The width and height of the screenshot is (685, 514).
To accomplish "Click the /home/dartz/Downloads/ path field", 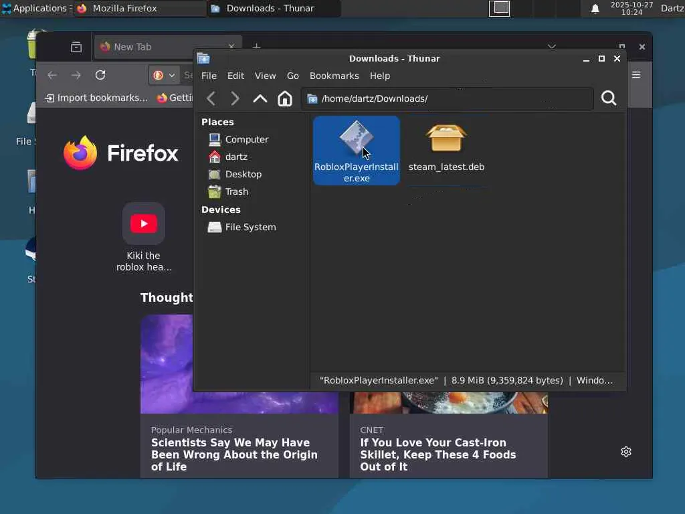I will click(x=447, y=99).
